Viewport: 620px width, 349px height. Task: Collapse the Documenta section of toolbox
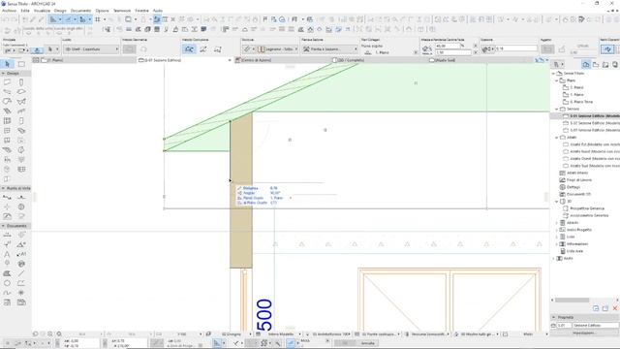tap(3, 226)
